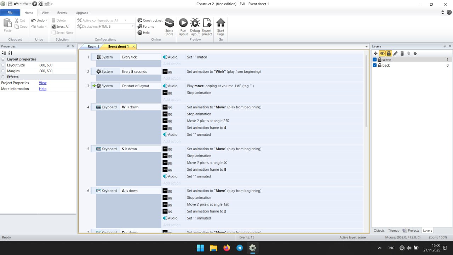
Task: Expand the Effects category
Action: point(3,77)
